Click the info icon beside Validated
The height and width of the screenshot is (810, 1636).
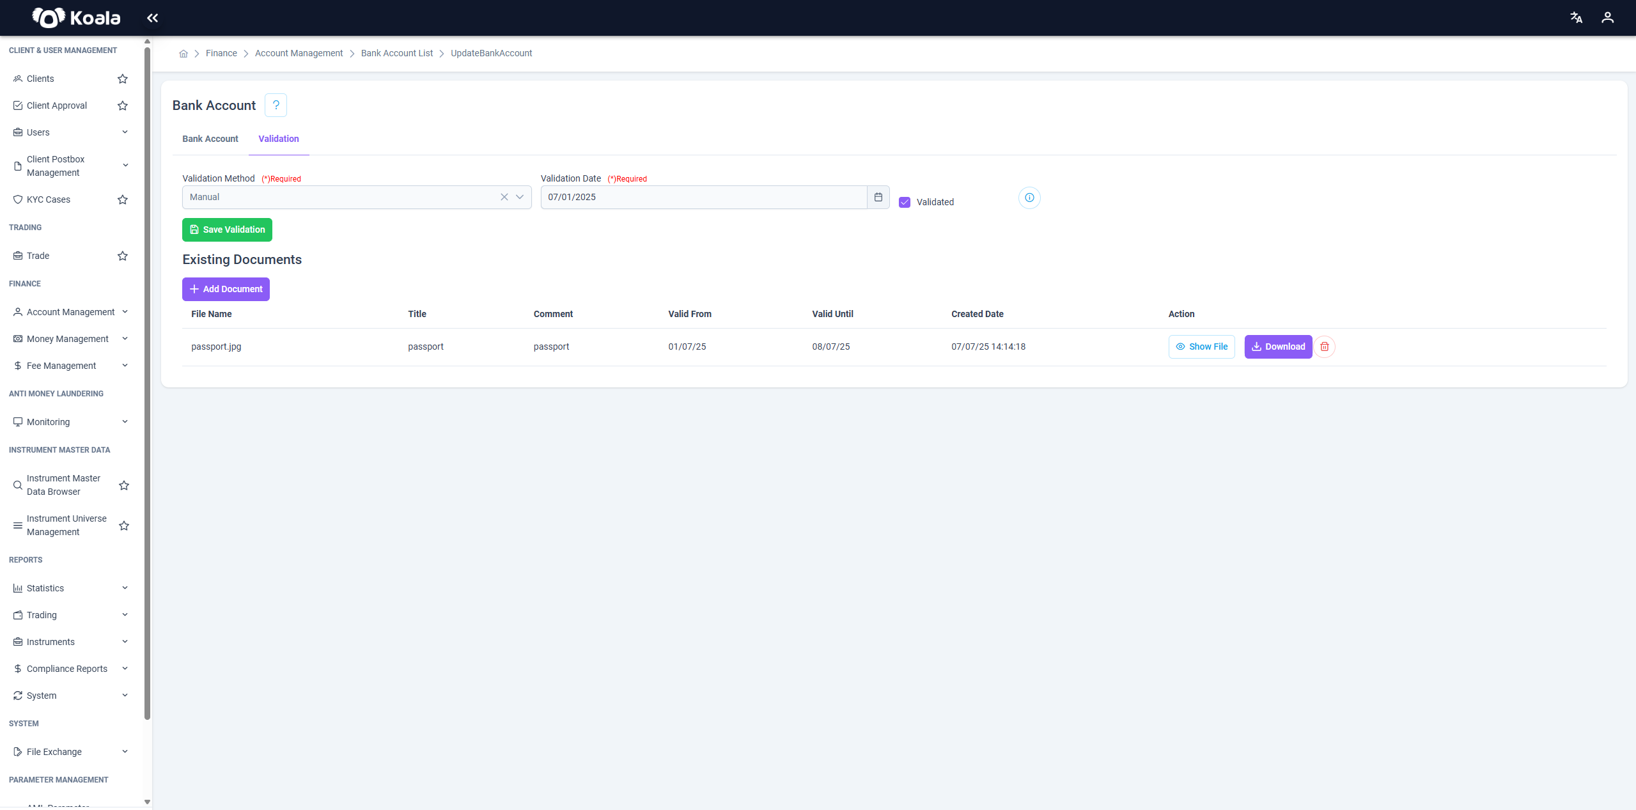click(1029, 198)
